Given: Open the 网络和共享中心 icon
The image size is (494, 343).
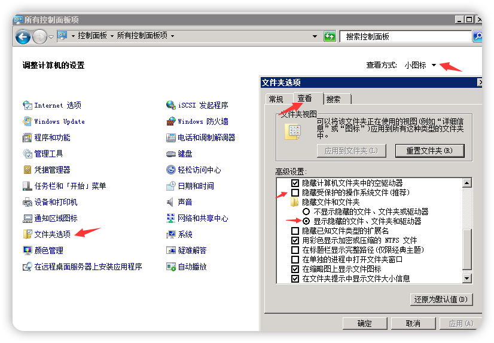Looking at the screenshot, I should pos(171,218).
